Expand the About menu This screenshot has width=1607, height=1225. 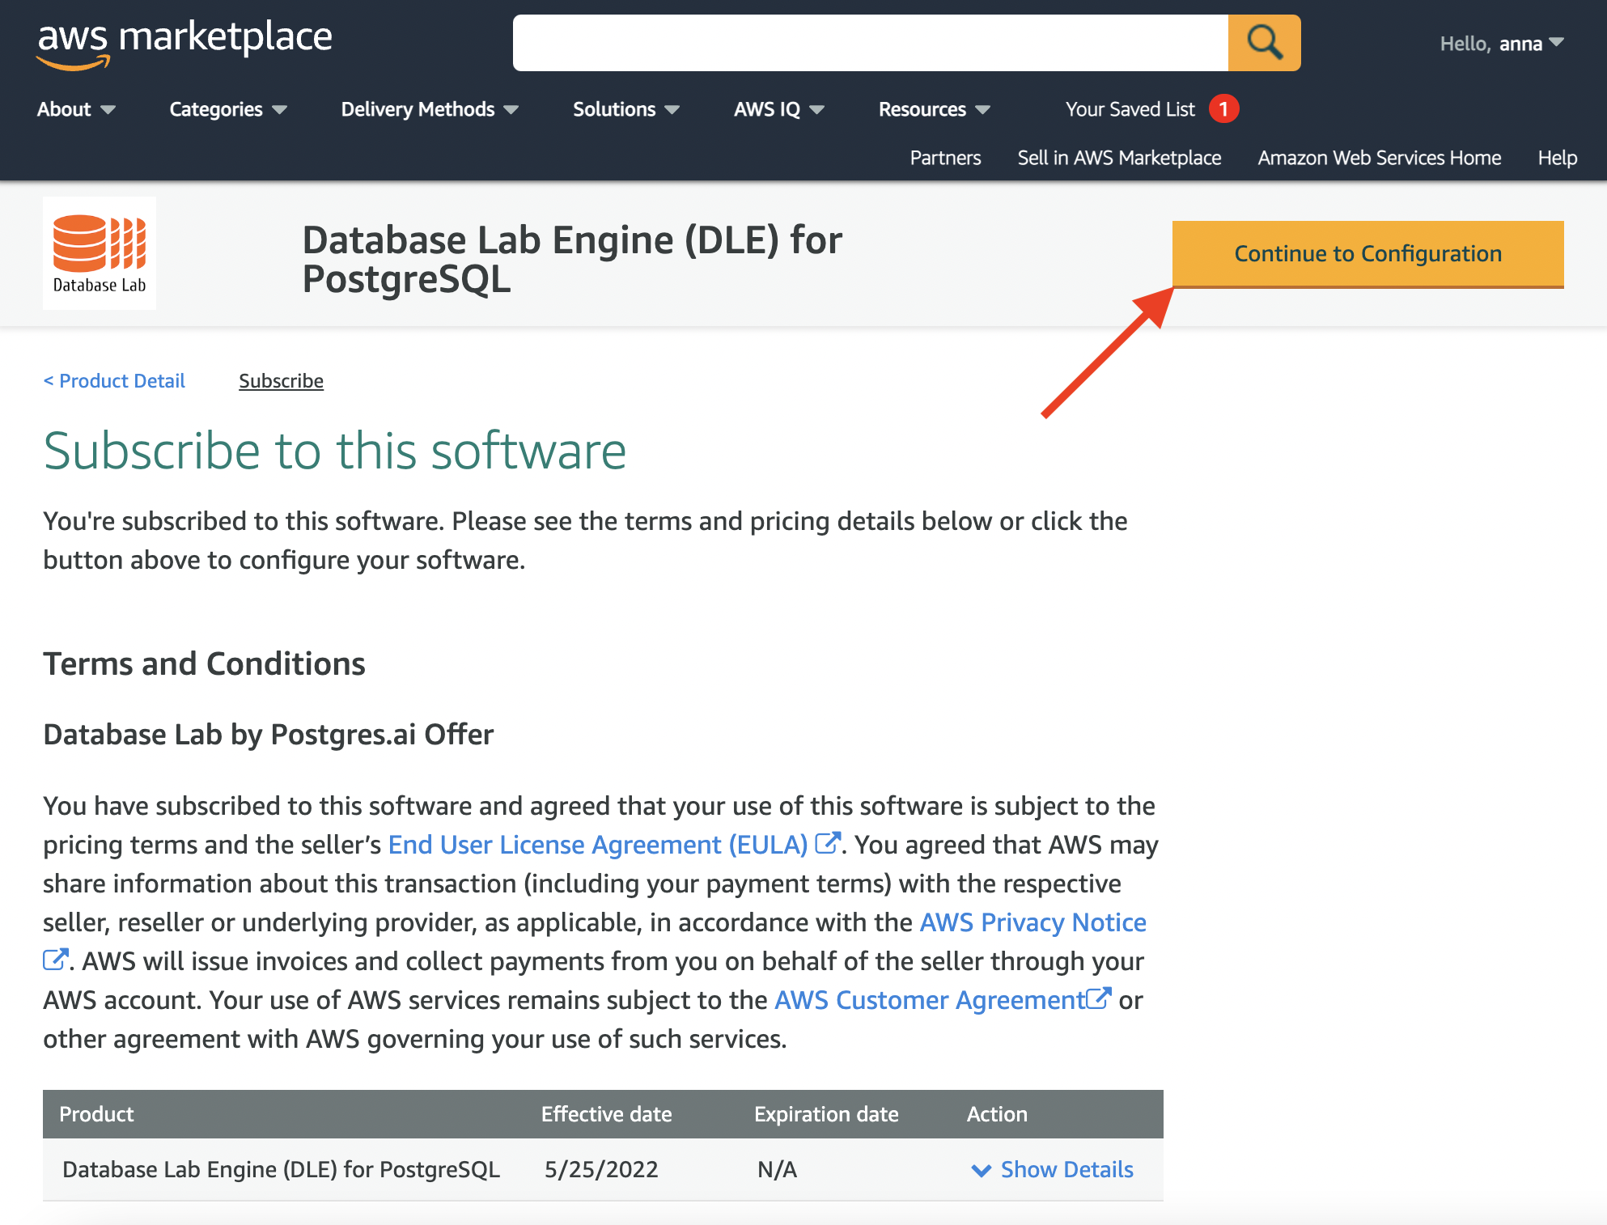click(76, 109)
